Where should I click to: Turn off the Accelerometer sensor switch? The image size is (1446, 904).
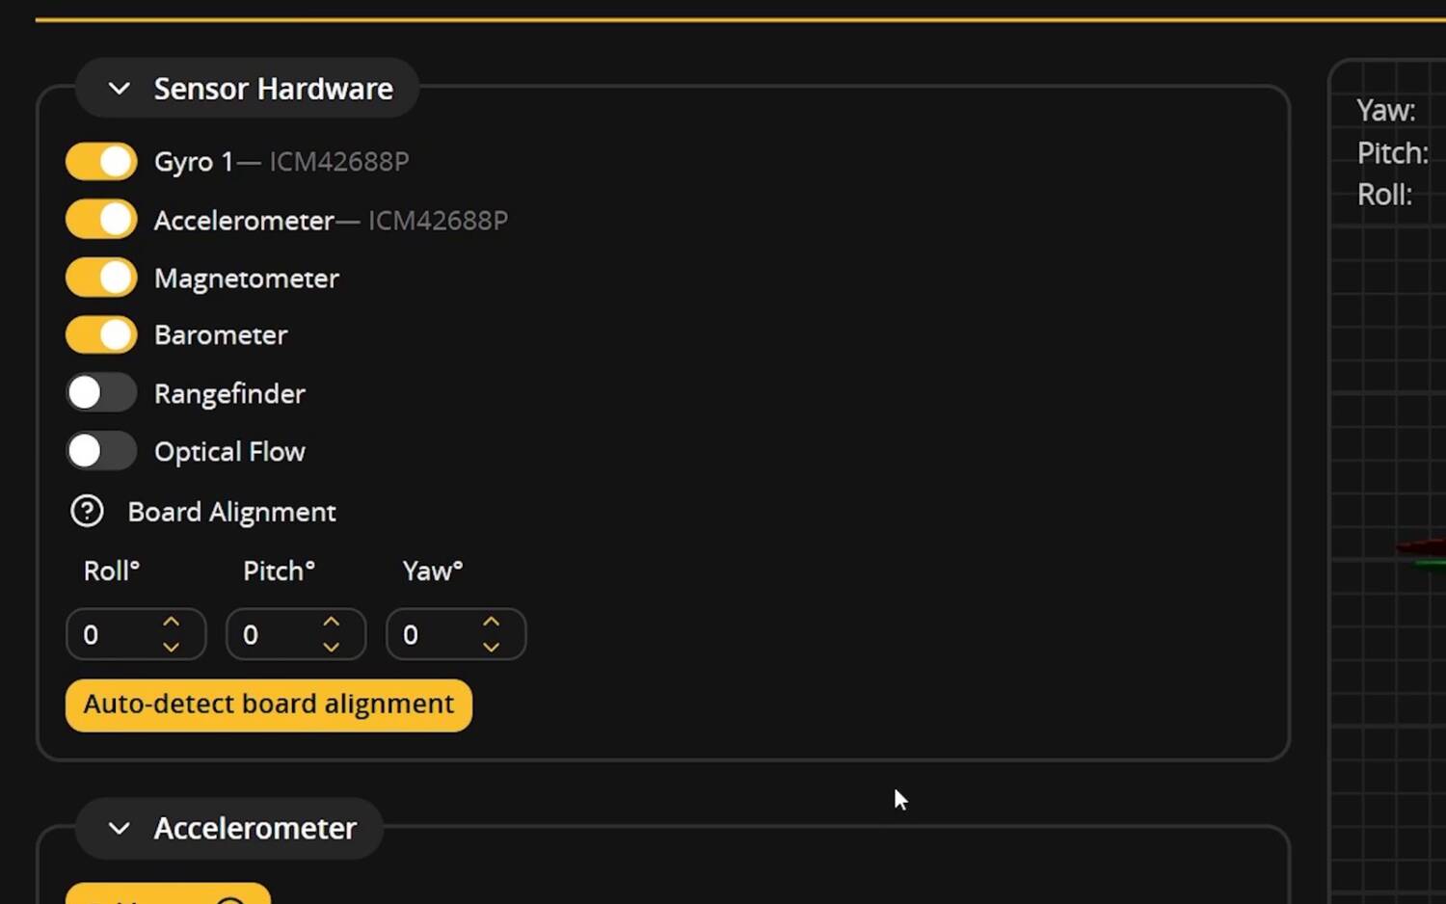point(101,220)
